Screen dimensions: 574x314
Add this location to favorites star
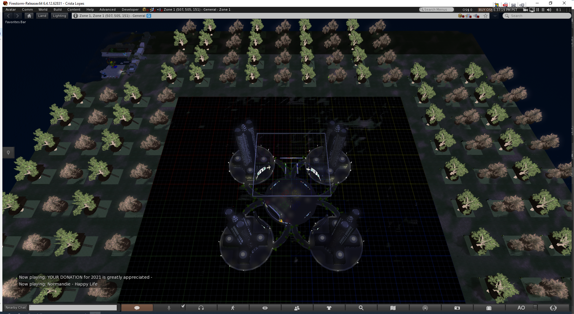485,16
